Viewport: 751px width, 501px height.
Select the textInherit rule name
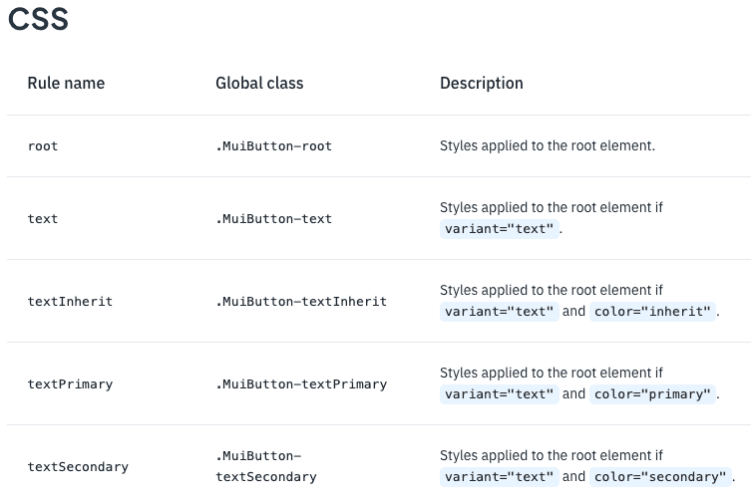pos(70,301)
